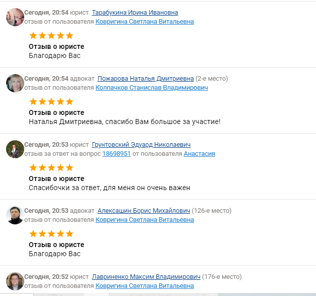Click Лавриненко Максим Владимирович's avatar photo
The height and width of the screenshot is (296, 316).
[x=15, y=281]
